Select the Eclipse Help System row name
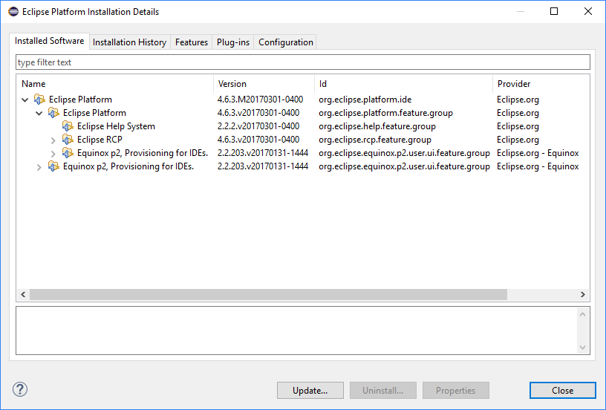 (x=116, y=126)
